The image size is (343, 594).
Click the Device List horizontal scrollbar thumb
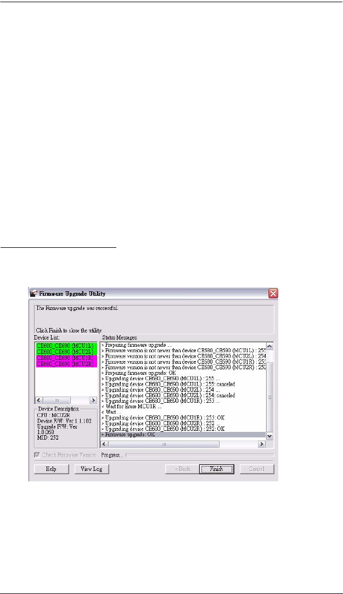pyautogui.click(x=57, y=400)
